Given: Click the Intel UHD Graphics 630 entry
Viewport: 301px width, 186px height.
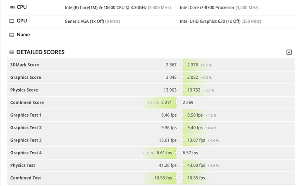Looking at the screenshot, I should pyautogui.click(x=209, y=21).
